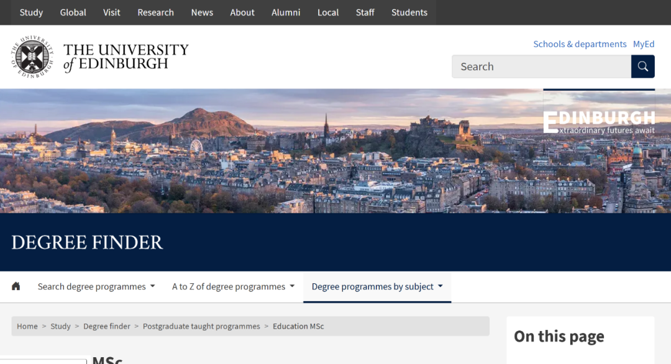Click the Edinburgh Extraordinary futures await badge
Image resolution: width=671 pixels, height=364 pixels.
[599, 122]
